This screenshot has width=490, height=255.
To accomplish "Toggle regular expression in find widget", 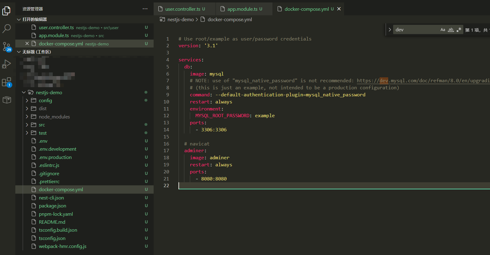I will tap(459, 30).
